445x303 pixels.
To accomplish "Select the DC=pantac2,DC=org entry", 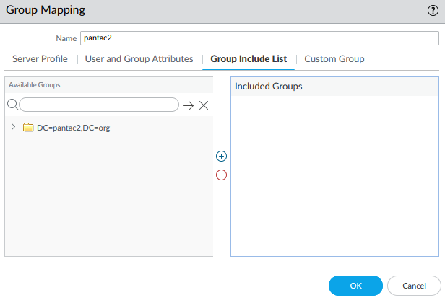I will tap(73, 128).
